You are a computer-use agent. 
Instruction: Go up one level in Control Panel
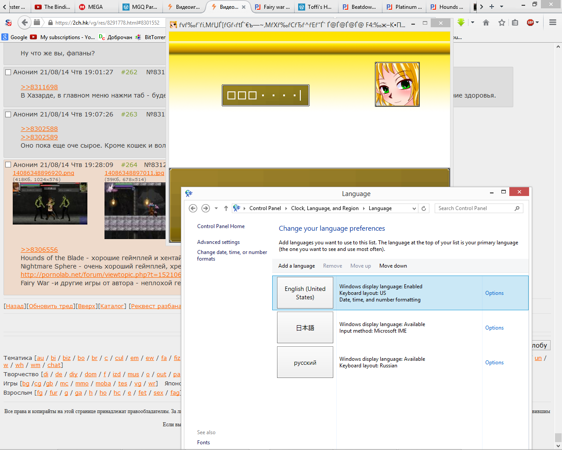tap(226, 208)
